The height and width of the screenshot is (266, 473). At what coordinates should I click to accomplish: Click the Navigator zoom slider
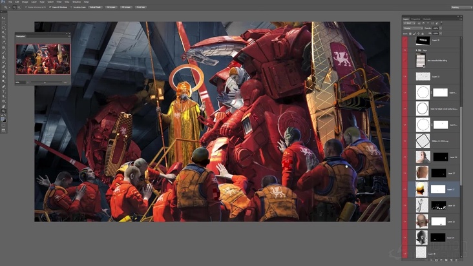[x=47, y=82]
